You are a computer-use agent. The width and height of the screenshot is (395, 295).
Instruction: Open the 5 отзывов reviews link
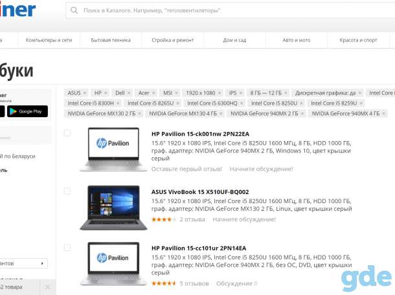194,283
